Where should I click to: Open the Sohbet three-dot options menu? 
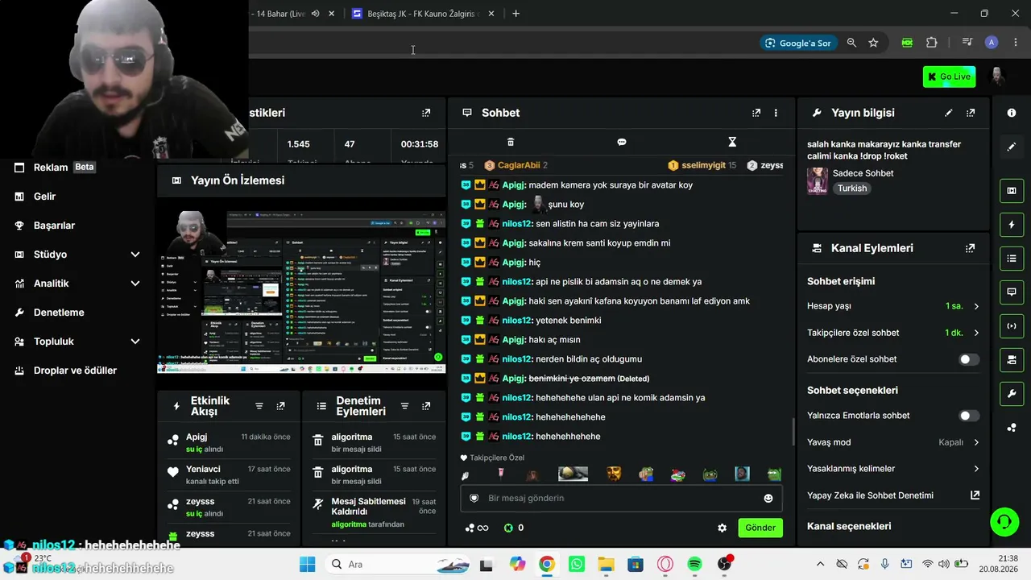click(x=776, y=113)
